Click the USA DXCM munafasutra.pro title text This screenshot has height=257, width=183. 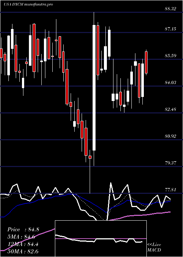(x=28, y=4)
